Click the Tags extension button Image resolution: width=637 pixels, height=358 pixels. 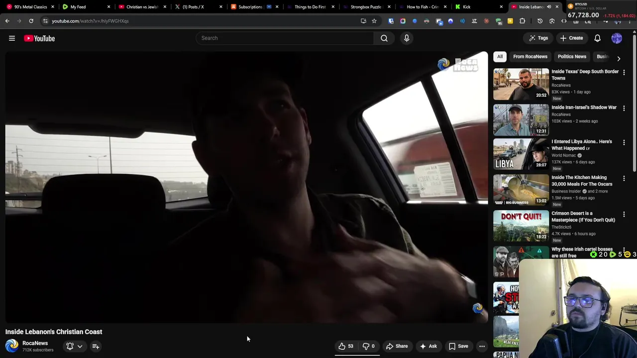538,38
